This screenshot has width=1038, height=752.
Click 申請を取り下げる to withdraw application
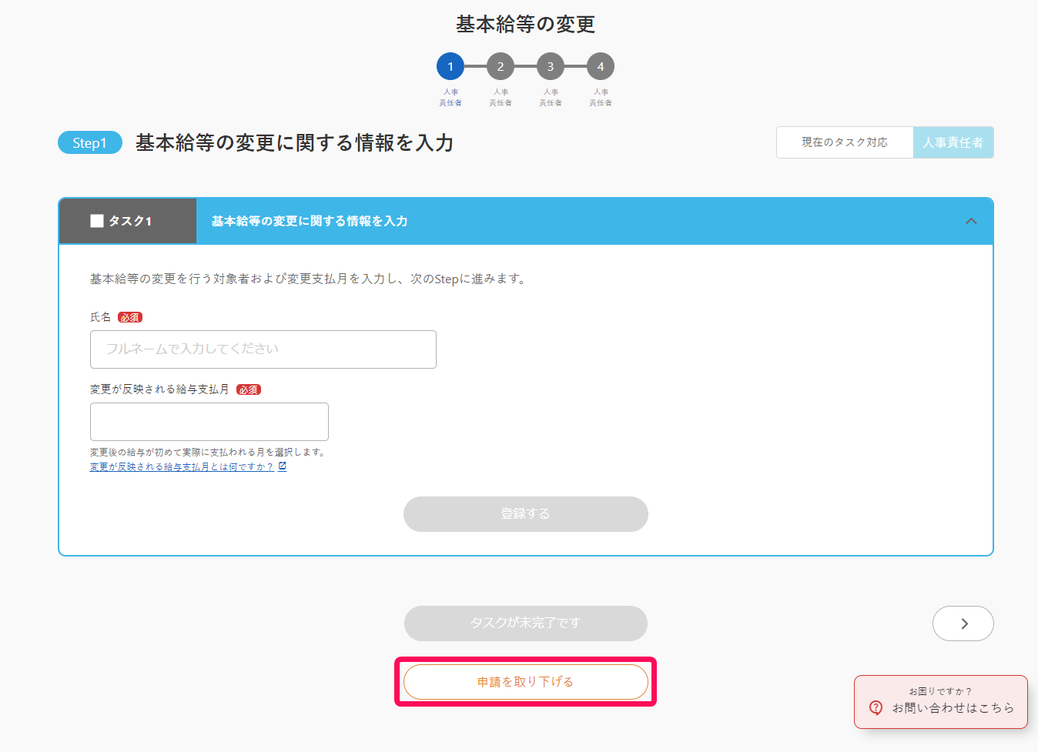(x=526, y=682)
